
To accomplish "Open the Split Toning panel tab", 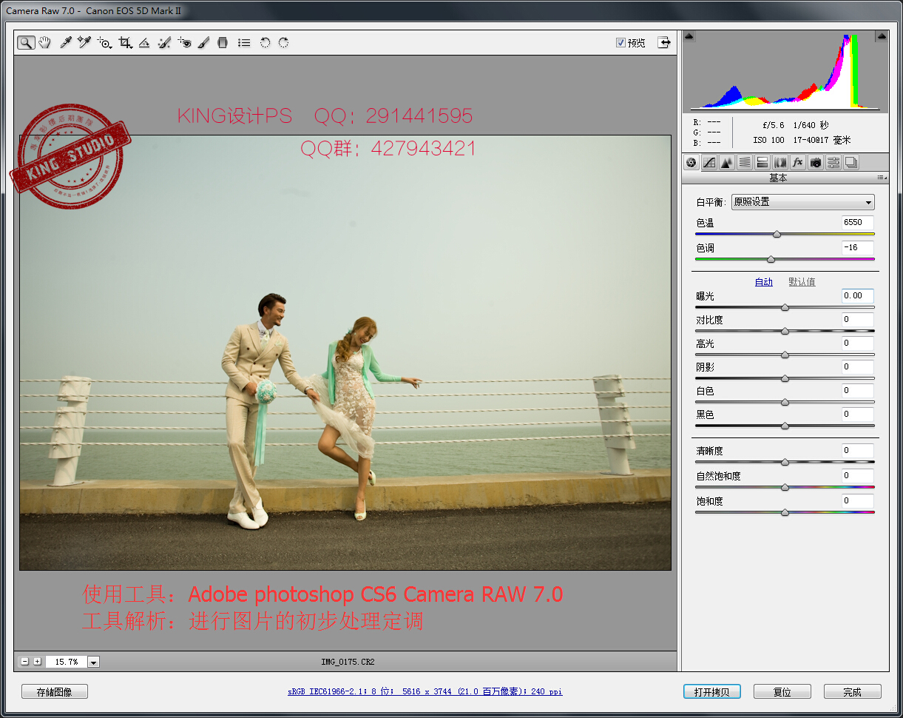I will (x=762, y=163).
